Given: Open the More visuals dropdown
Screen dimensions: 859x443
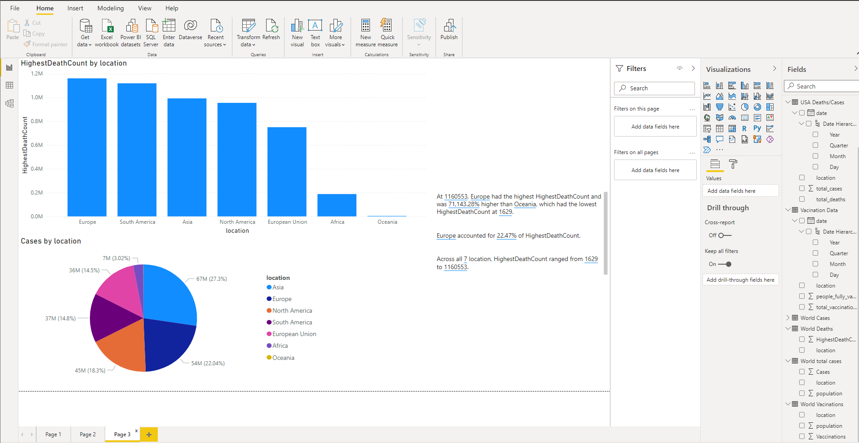Looking at the screenshot, I should (x=335, y=31).
